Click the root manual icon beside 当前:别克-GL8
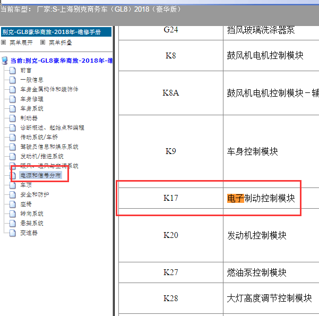This screenshot has height=316, width=319. tap(5, 61)
